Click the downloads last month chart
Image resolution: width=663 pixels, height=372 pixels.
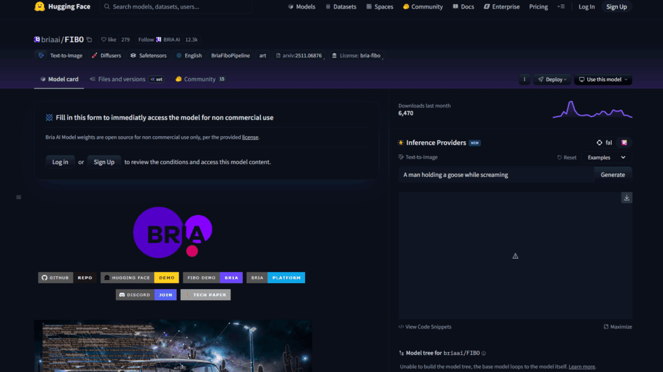pyautogui.click(x=592, y=110)
